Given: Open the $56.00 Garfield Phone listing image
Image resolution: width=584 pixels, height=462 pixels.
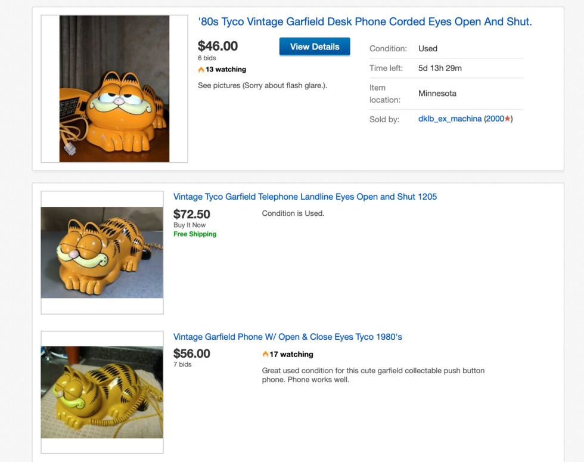Looking at the screenshot, I should pyautogui.click(x=102, y=392).
